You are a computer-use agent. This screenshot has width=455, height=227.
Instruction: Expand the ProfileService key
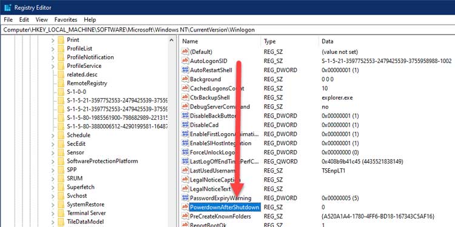pyautogui.click(x=53, y=66)
